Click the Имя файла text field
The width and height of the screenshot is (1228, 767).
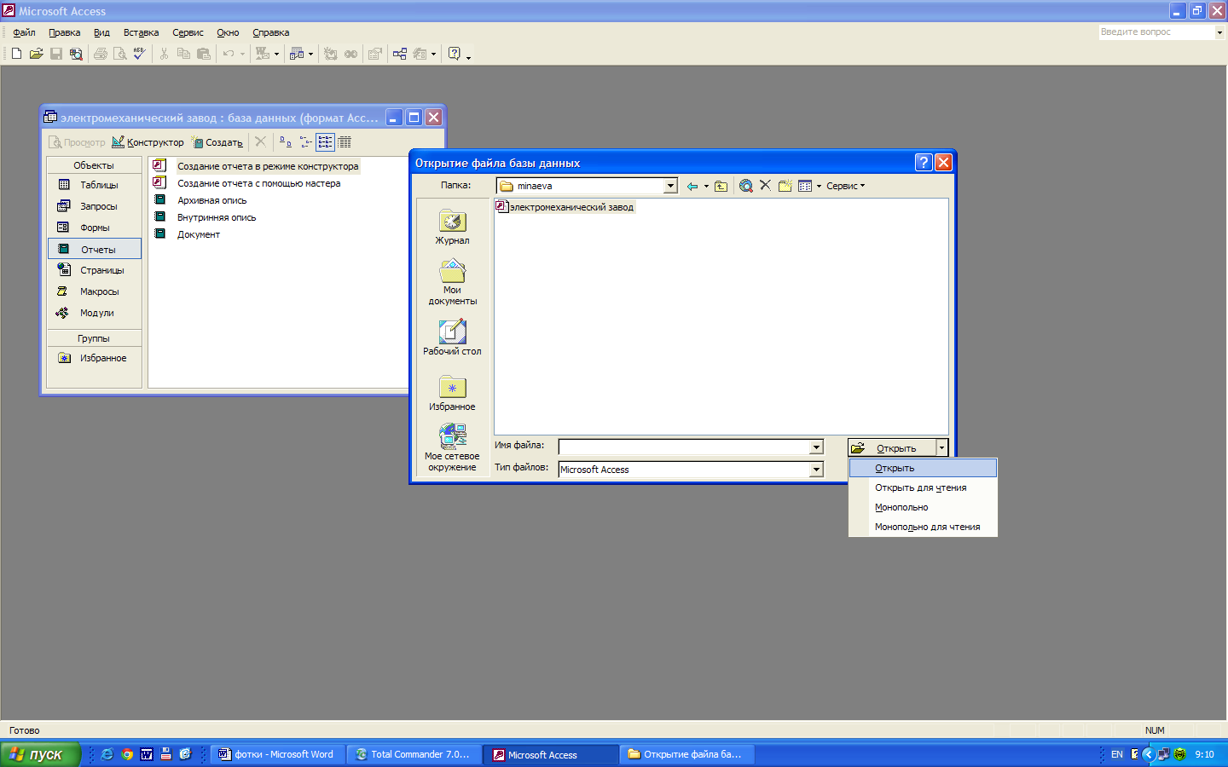[x=684, y=447]
